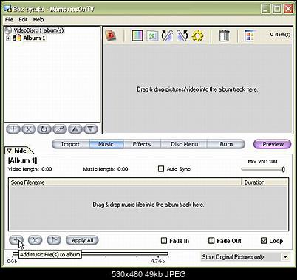The width and height of the screenshot is (297, 280).
Task: Select the Album 1 folder icon
Action: 17,38
